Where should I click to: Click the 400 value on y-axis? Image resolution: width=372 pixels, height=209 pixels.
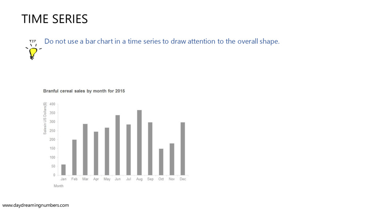pos(52,104)
